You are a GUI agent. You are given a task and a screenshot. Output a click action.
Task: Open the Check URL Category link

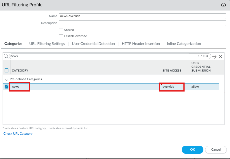(x=18, y=134)
